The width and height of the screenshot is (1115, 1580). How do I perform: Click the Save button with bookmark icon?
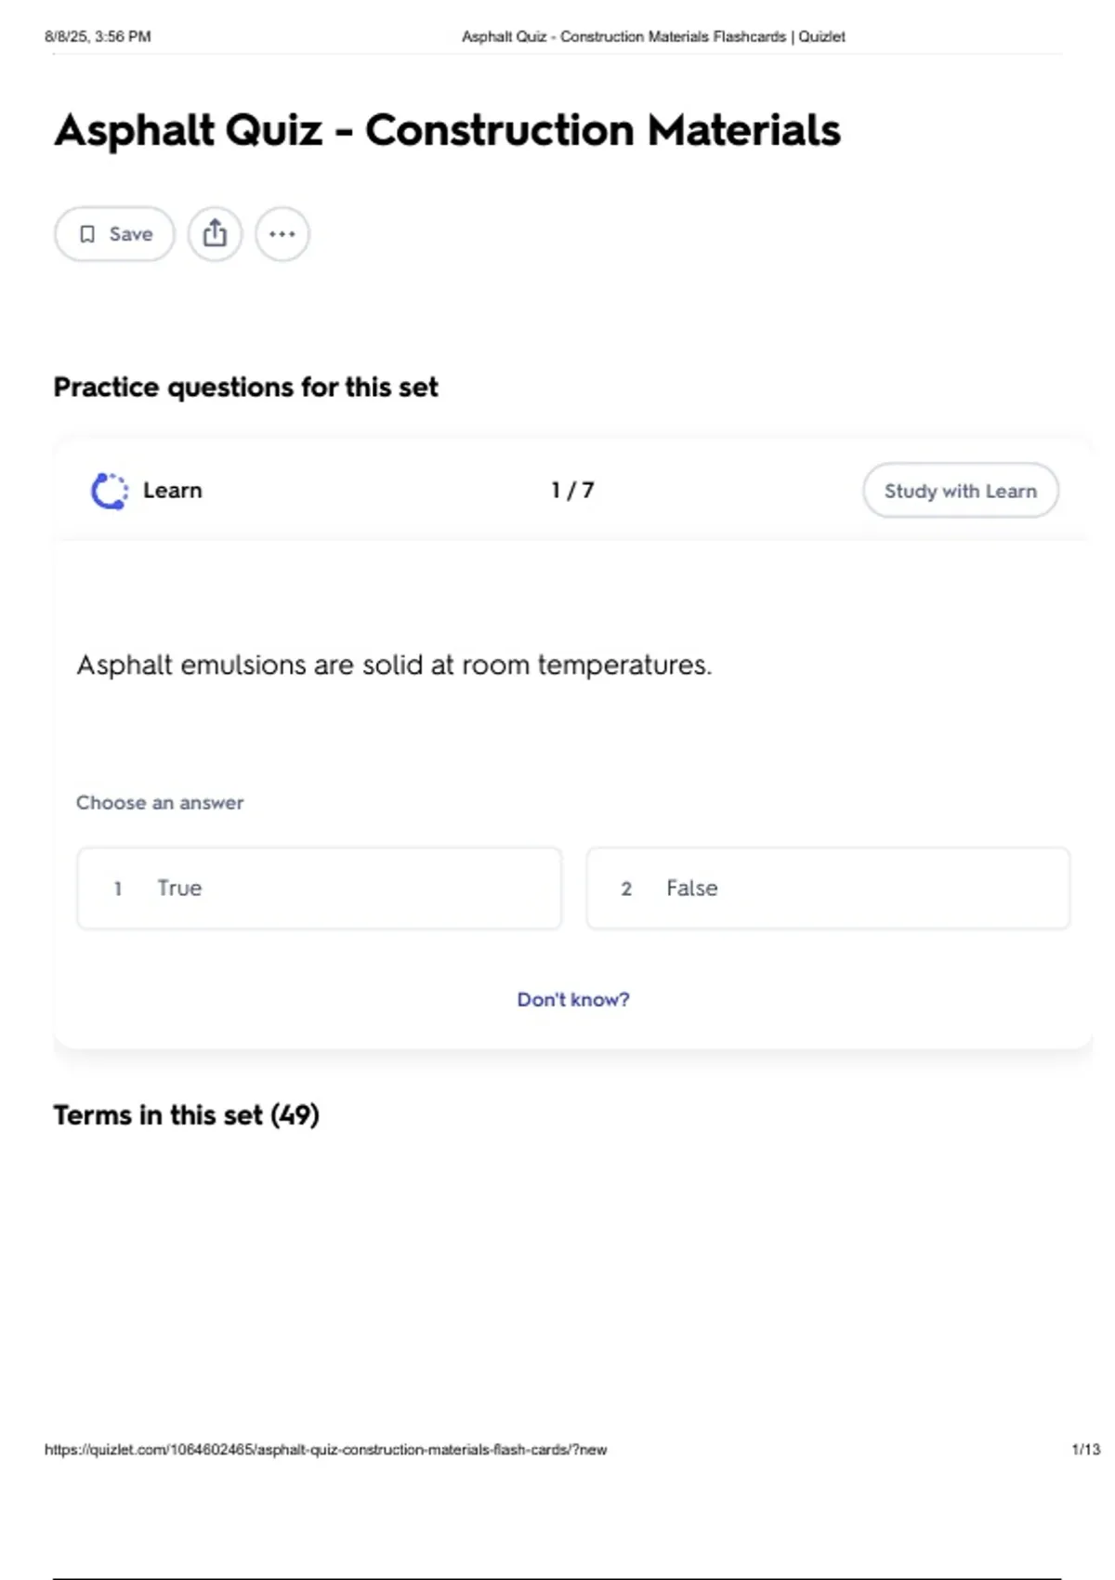114,234
